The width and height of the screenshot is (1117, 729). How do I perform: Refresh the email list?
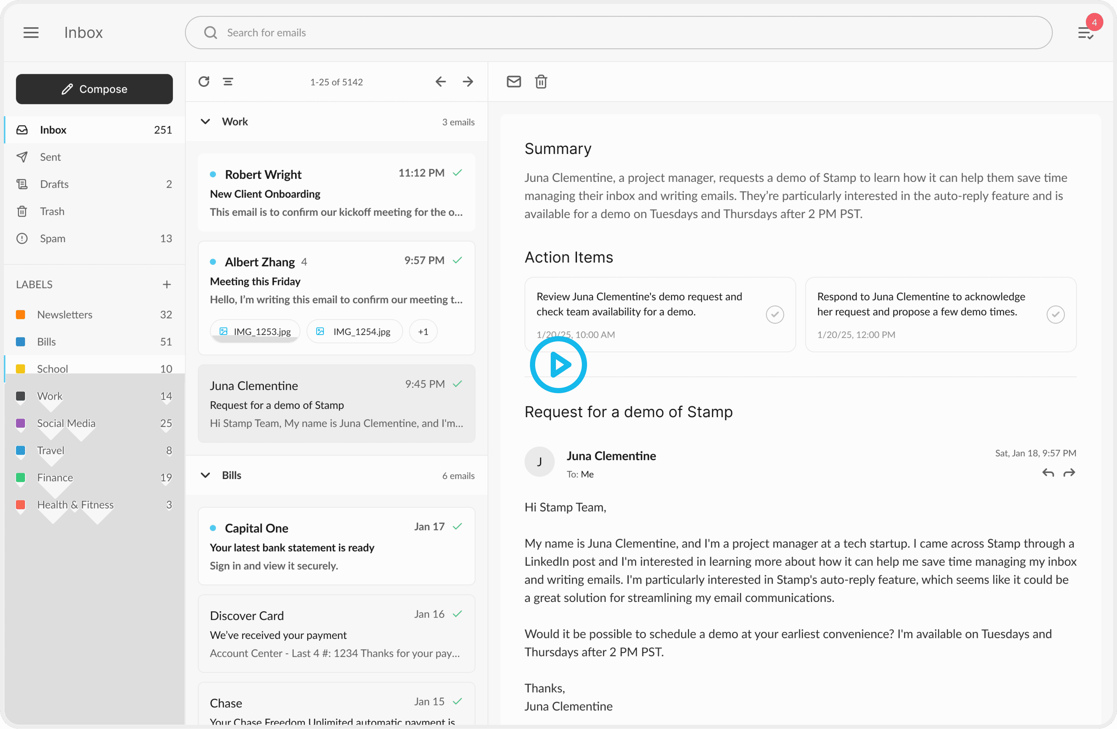[204, 82]
